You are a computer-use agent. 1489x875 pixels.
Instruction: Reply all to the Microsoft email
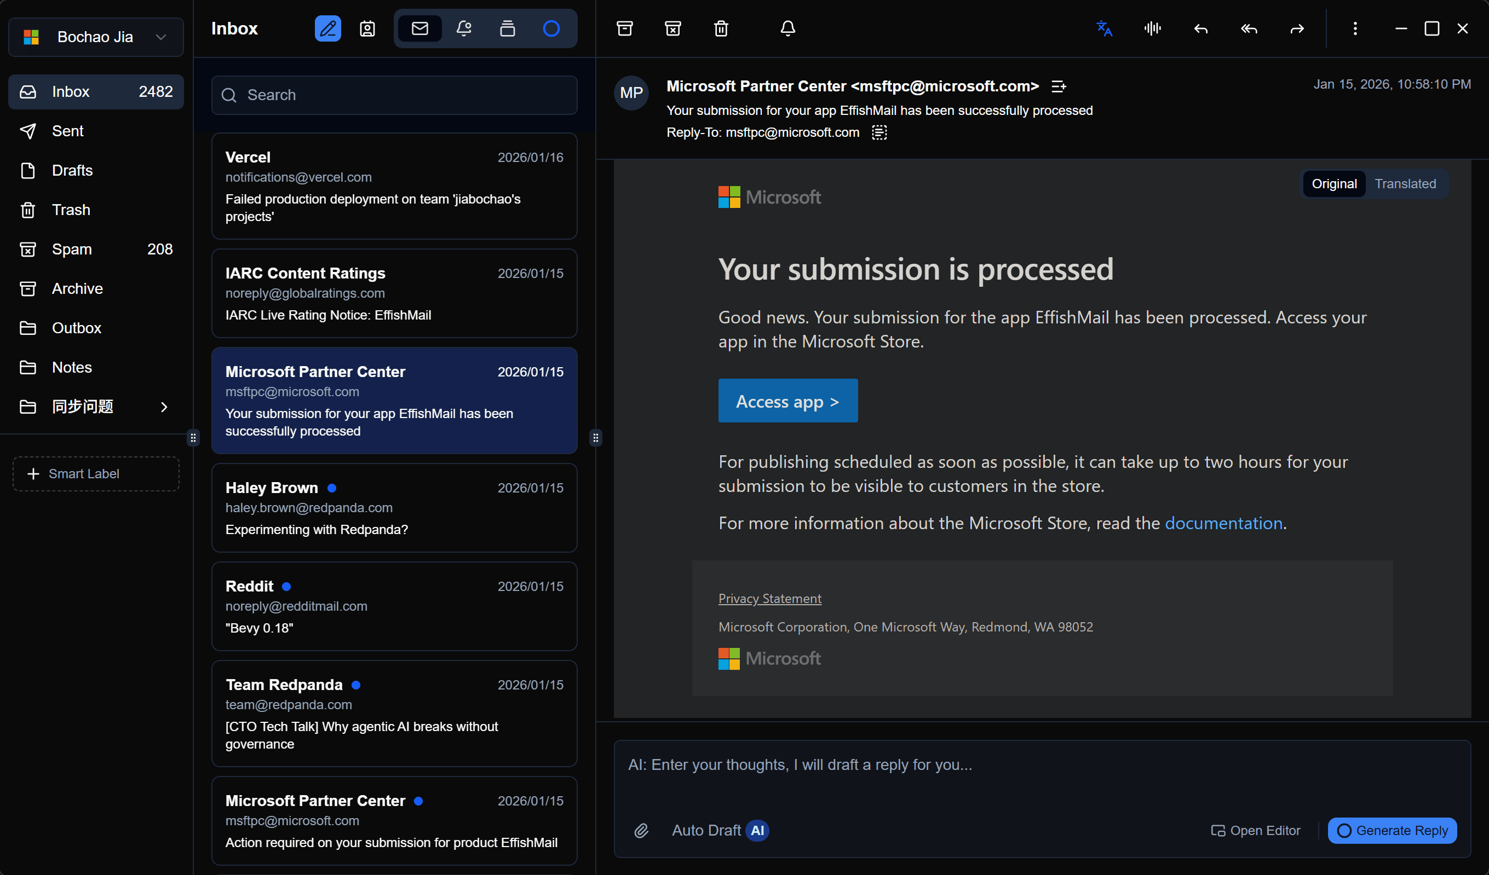(x=1249, y=28)
